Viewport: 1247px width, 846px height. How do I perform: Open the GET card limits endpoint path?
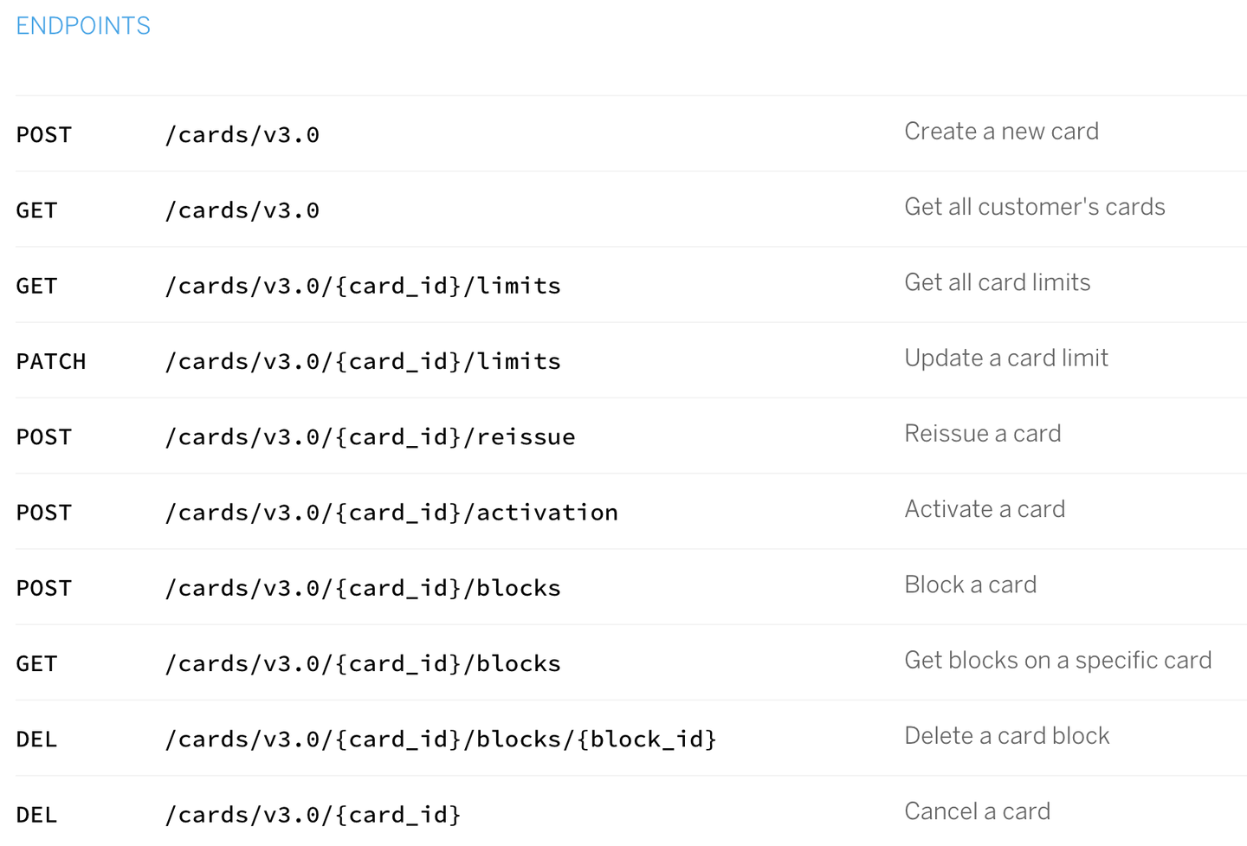pyautogui.click(x=363, y=286)
